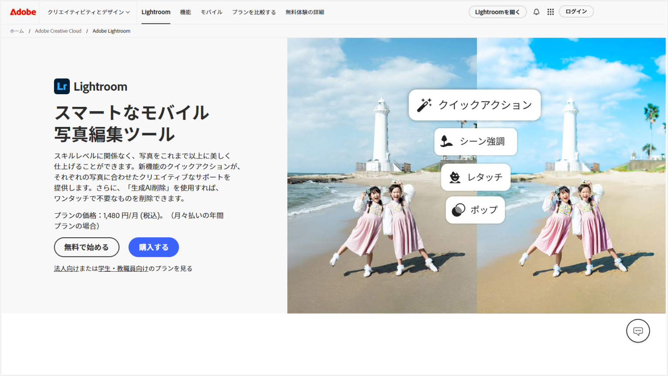Open the 法人向け plans link
This screenshot has width=668, height=376.
(x=66, y=268)
